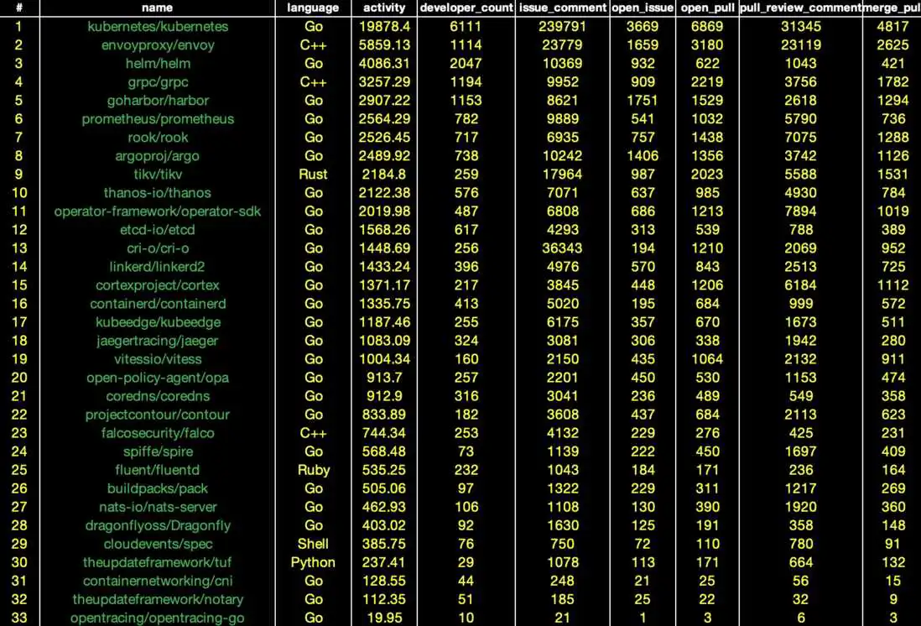921x626 pixels.
Task: Select pull_review_comment value 6184
Action: [800, 285]
